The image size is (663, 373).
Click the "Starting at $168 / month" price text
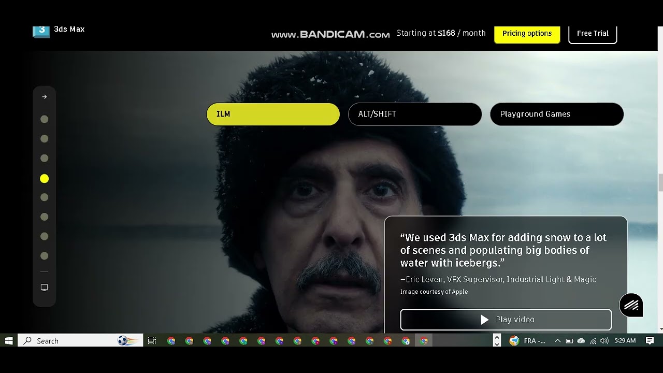point(441,33)
